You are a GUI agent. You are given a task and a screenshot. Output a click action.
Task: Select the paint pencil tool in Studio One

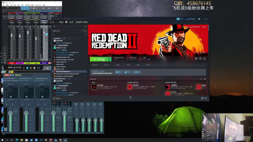pyautogui.click(x=31, y=8)
